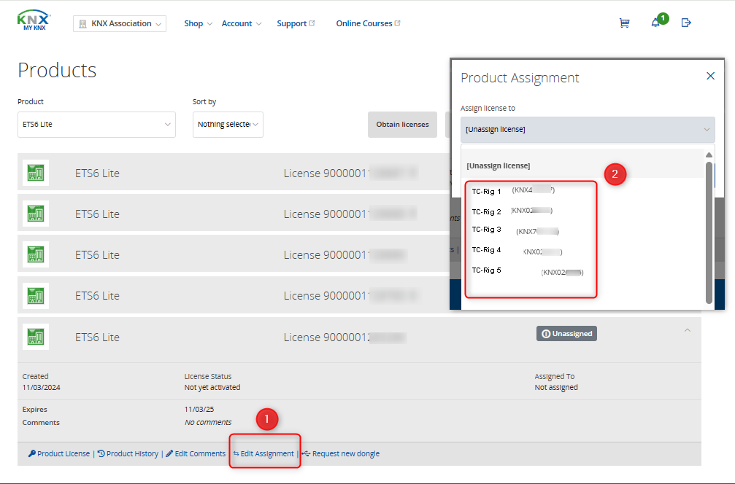The width and height of the screenshot is (735, 484).
Task: Open the notifications bell
Action: (655, 23)
